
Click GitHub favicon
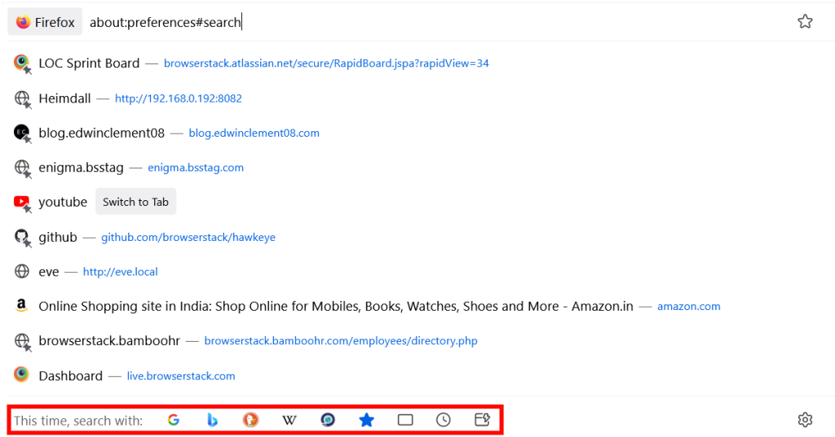pos(22,237)
